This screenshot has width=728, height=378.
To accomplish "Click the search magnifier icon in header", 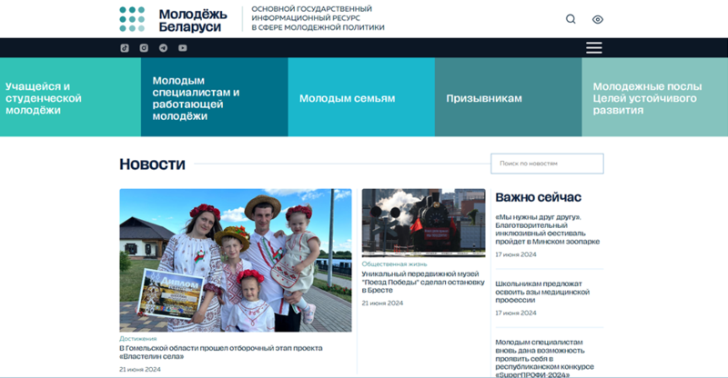I will pos(571,19).
